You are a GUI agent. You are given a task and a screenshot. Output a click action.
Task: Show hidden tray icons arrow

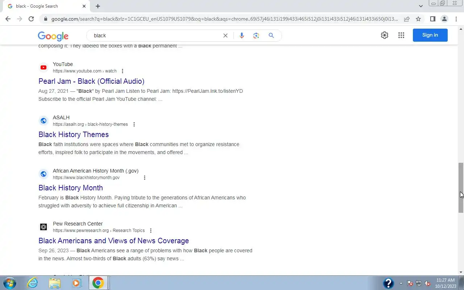pos(401,283)
